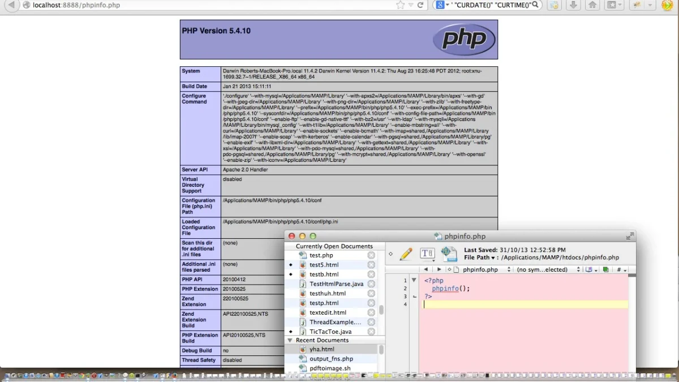Place cursor on empty line 4 in editor
This screenshot has height=382, width=679.
526,304
